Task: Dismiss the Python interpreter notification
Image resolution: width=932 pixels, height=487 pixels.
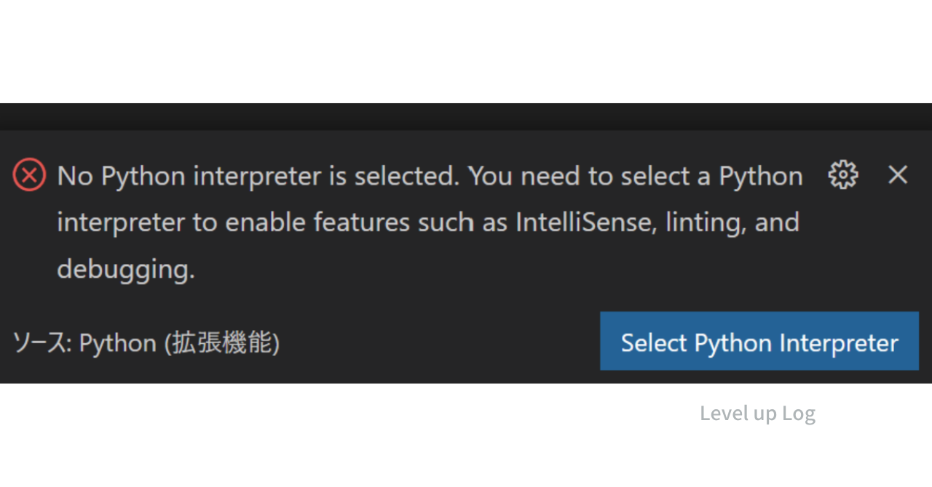Action: pos(898,175)
